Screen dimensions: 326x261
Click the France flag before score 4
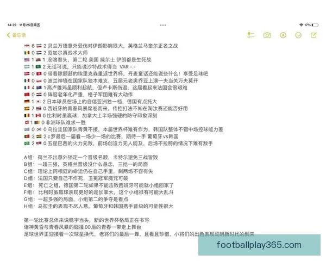point(27,88)
